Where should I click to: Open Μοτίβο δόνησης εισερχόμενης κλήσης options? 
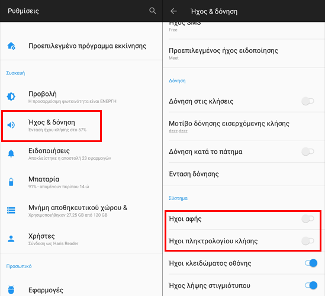[x=244, y=126]
